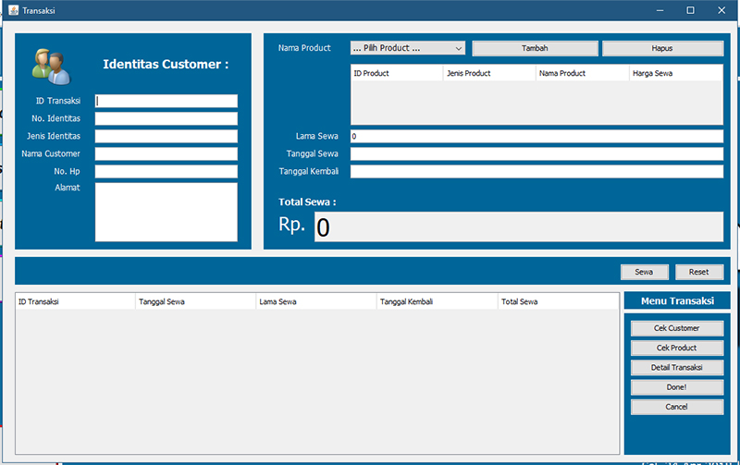Open the Pilih Product dropdown

408,48
